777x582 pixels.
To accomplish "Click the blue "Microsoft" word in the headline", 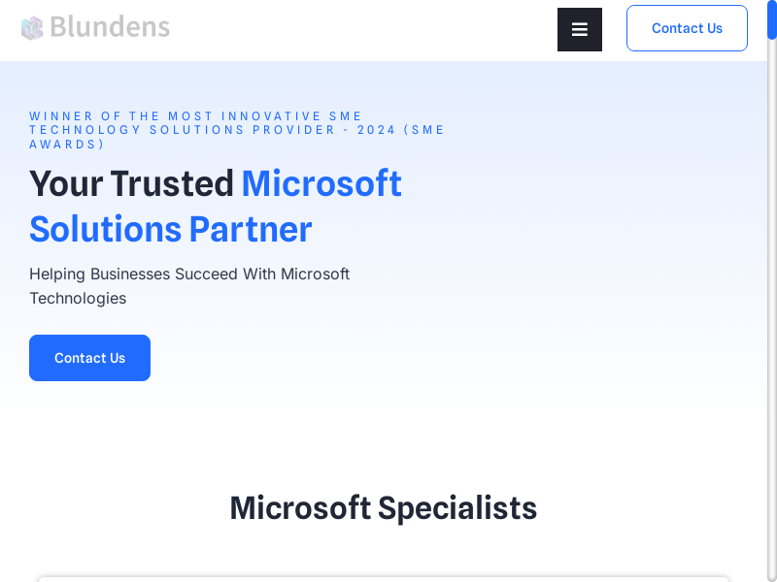I will (x=321, y=183).
